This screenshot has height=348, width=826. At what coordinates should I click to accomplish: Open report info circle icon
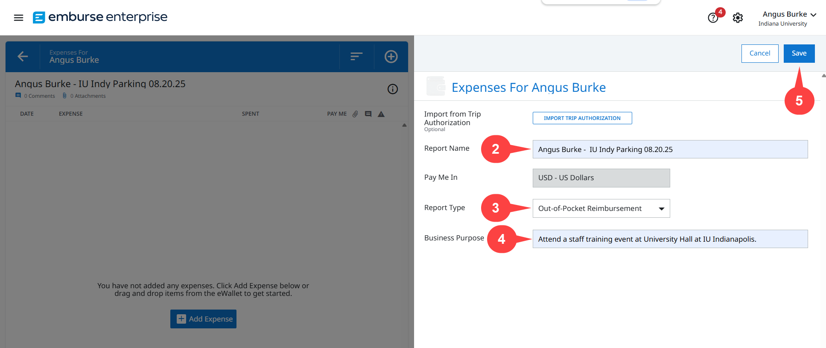[392, 89]
